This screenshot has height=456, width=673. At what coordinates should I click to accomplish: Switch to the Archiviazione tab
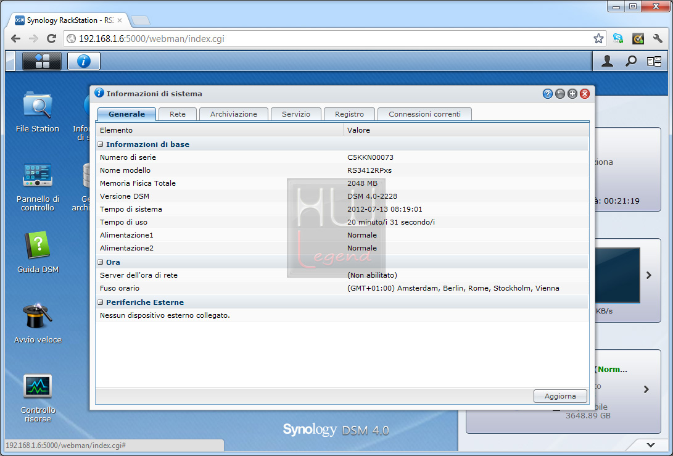tap(234, 114)
